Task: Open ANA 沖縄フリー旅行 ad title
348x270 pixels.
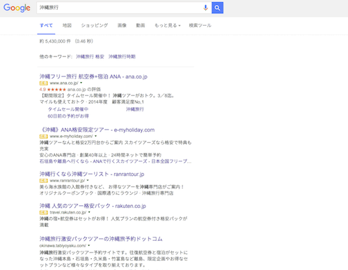Action: [x=93, y=77]
